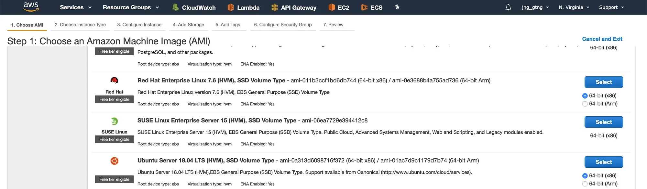647x189 pixels.
Task: Select the SUSE Linux Enterprise Server AMI
Action: [604, 122]
